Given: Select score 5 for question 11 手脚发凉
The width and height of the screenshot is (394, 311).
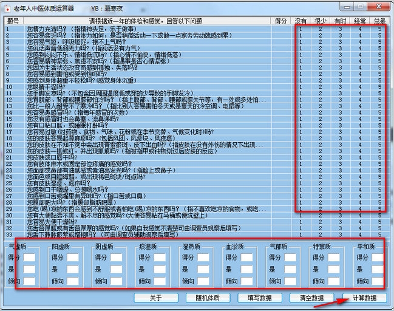Looking at the screenshot, I should click(379, 94).
